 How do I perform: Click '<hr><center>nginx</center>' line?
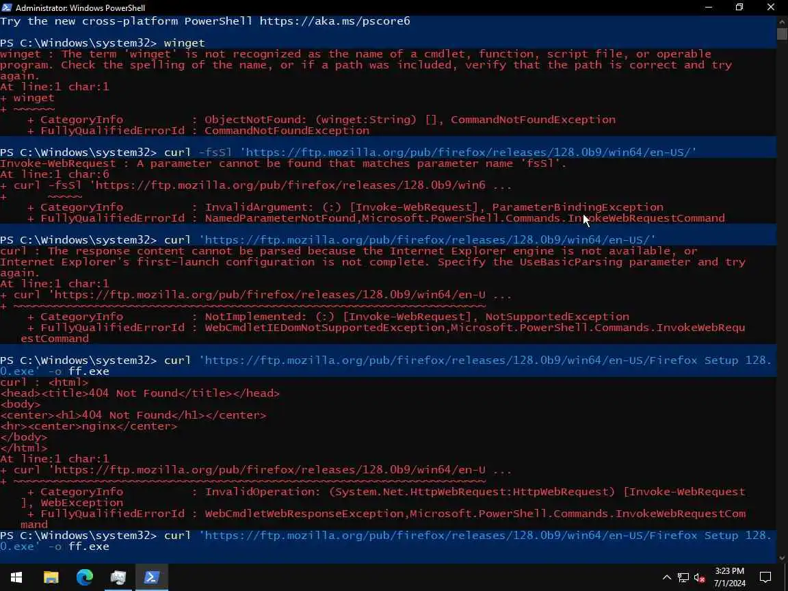coord(89,426)
